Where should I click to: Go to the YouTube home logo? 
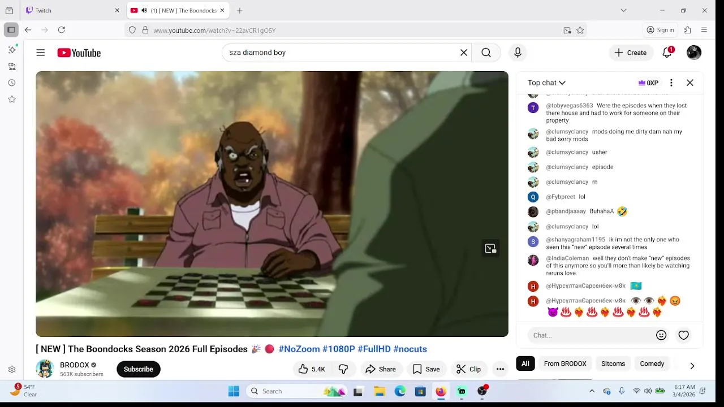79,53
